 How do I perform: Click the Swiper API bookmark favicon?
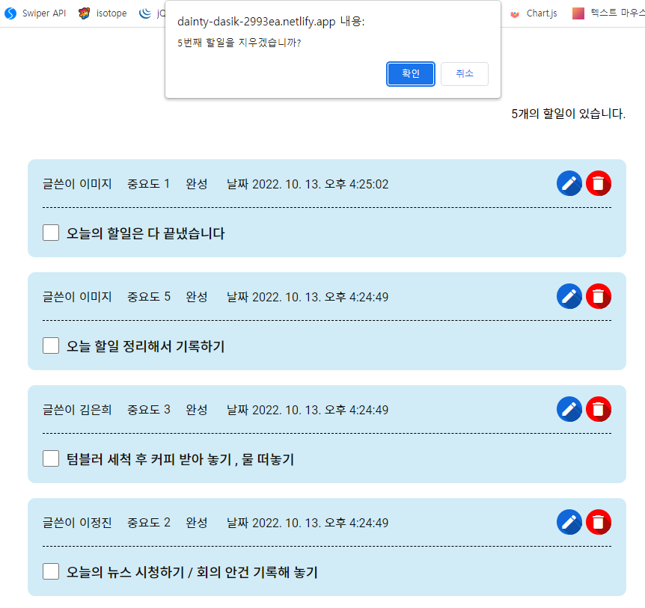[x=10, y=13]
